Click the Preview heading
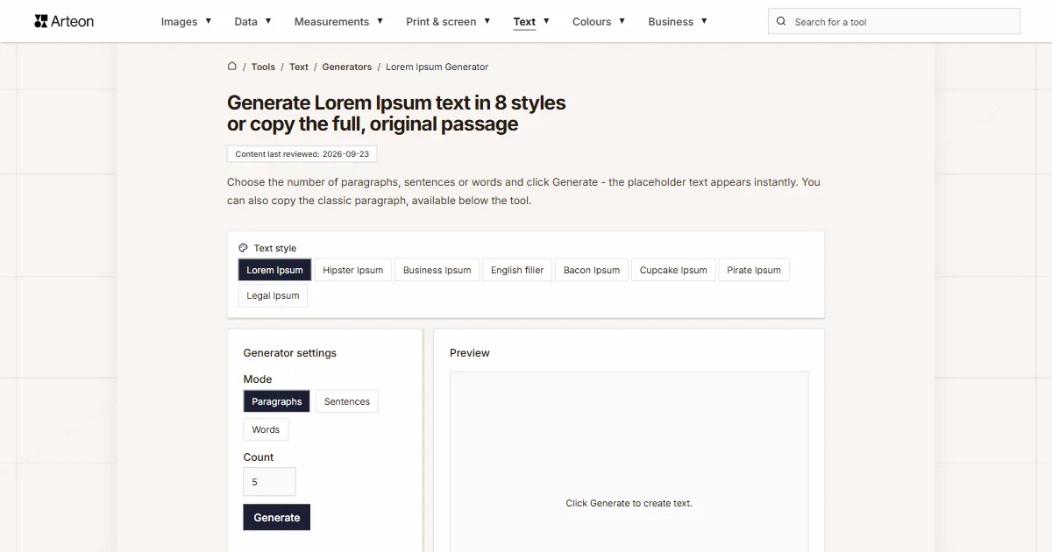Viewport: 1052px width, 552px height. pos(470,353)
